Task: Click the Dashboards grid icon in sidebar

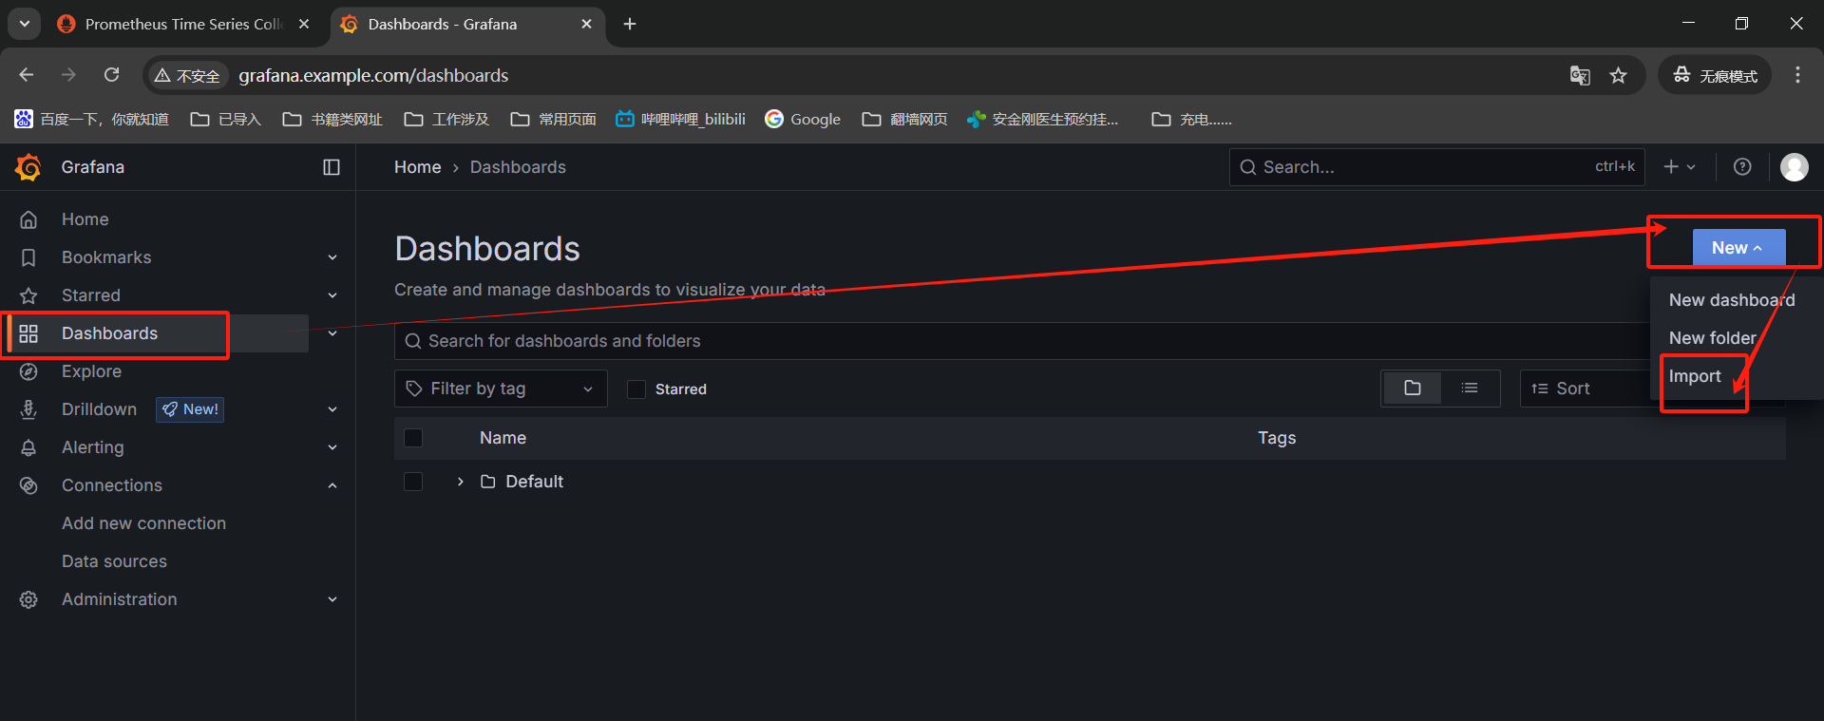Action: click(x=28, y=333)
